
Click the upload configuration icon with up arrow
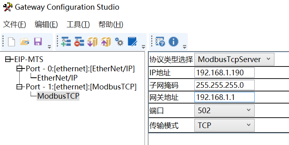click(x=106, y=41)
